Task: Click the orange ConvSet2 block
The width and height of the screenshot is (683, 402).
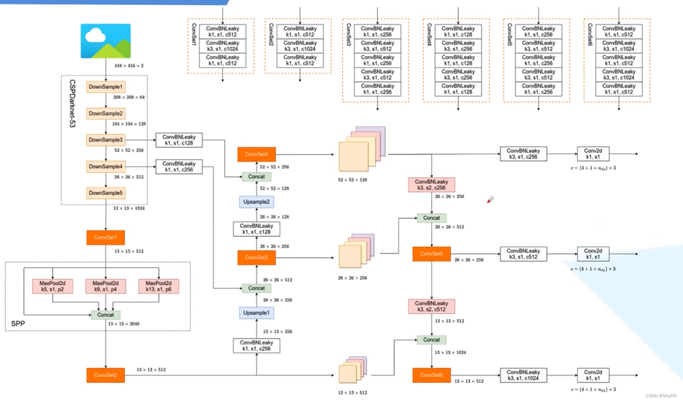Action: 106,375
